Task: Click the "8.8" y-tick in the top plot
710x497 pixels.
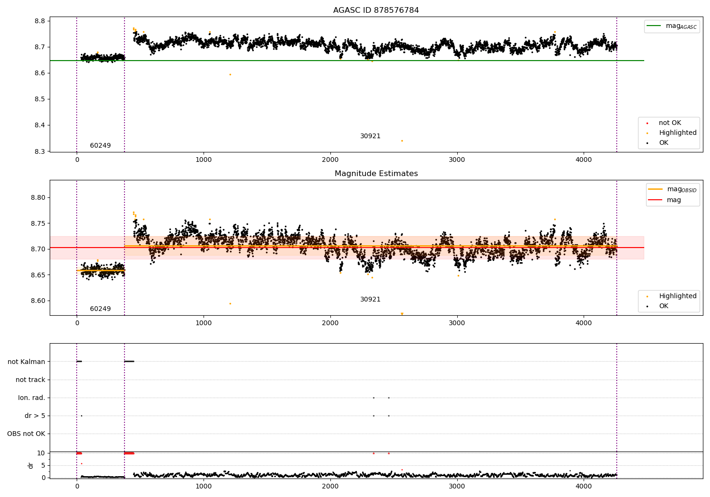Action: (40, 21)
